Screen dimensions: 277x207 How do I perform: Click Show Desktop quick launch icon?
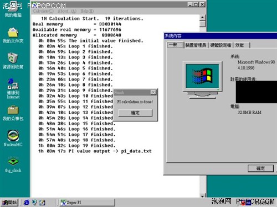42,203
